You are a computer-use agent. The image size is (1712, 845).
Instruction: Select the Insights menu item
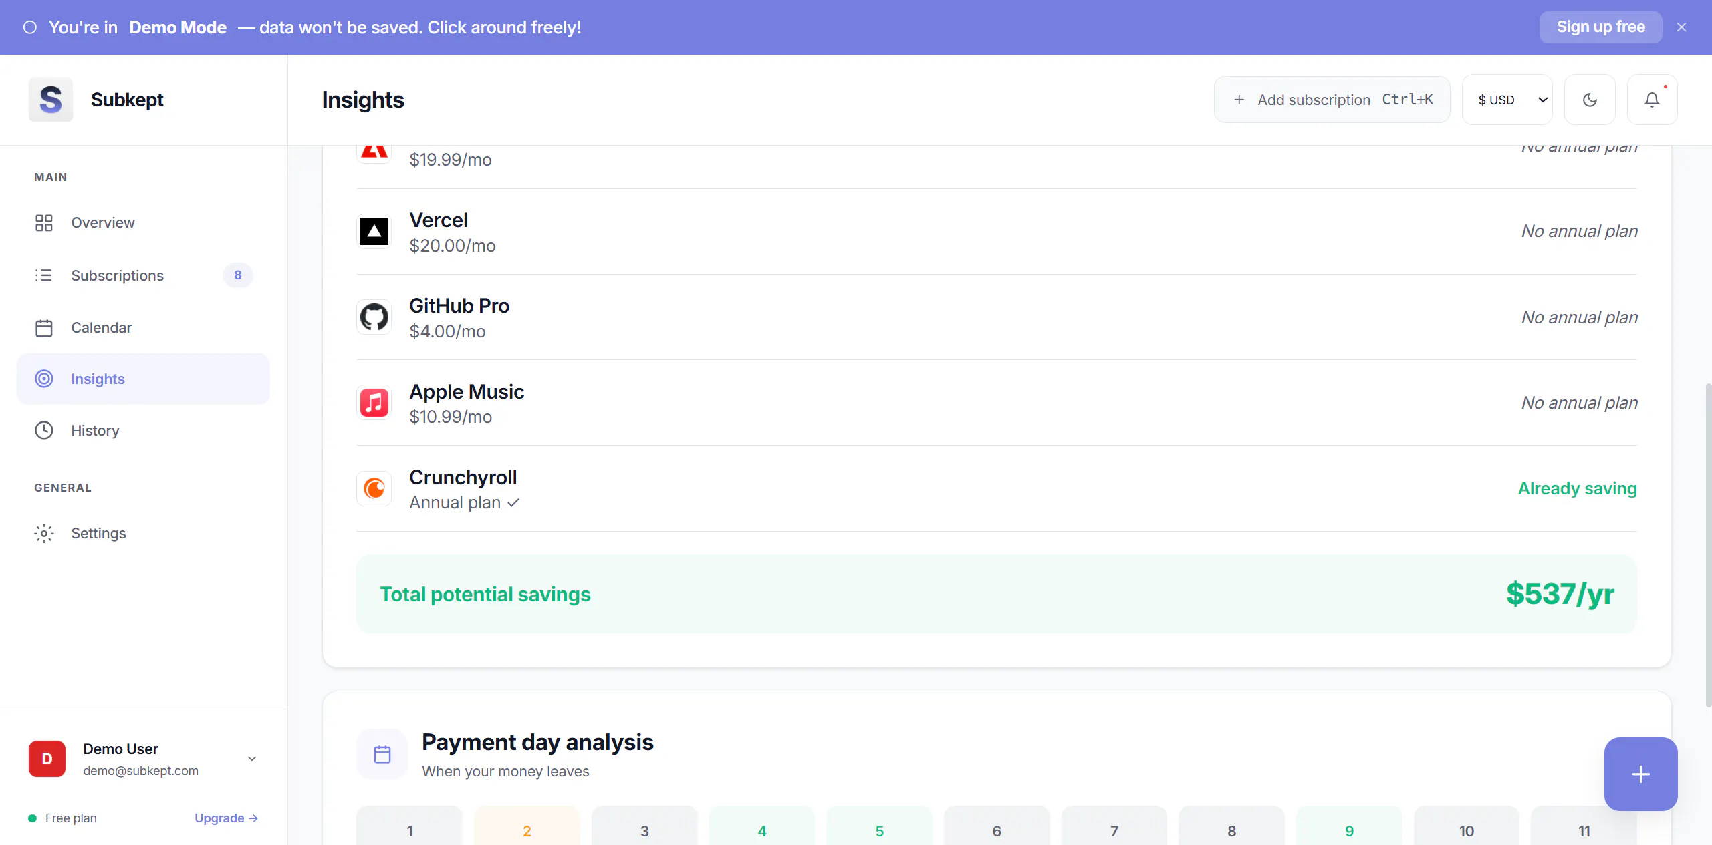coord(143,379)
